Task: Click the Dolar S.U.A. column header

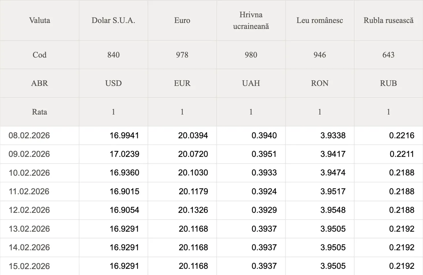Action: tap(113, 20)
